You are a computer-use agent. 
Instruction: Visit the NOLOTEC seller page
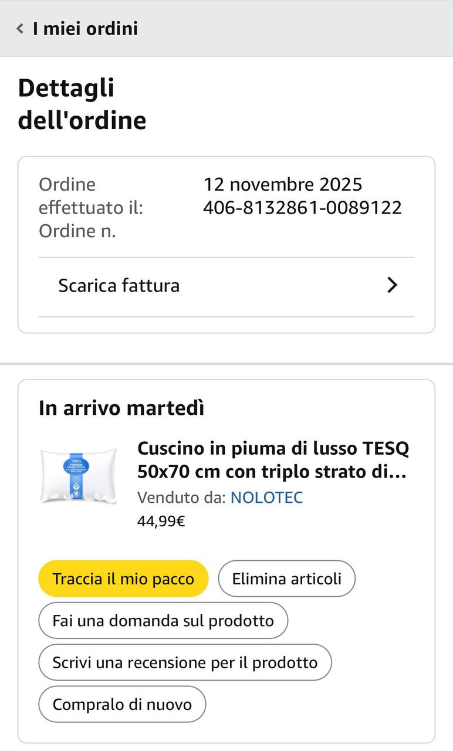[x=266, y=498]
